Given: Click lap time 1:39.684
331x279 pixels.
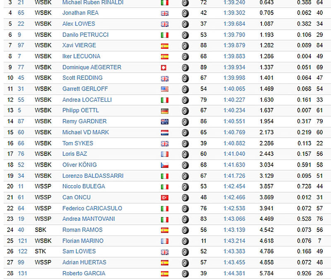Looking at the screenshot, I should pos(234,24).
